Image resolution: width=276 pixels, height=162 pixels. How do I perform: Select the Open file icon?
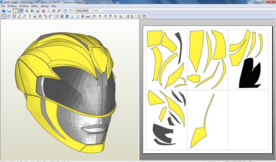tap(4, 11)
